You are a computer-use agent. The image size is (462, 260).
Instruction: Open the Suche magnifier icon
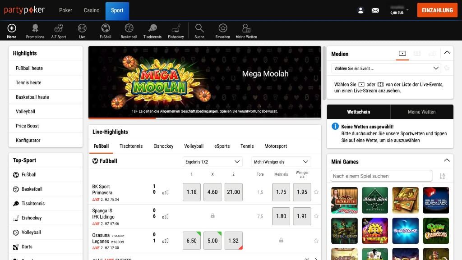199,28
